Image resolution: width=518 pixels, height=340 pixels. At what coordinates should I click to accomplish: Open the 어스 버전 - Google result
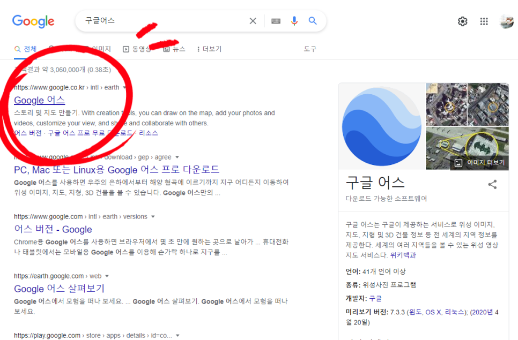point(53,229)
